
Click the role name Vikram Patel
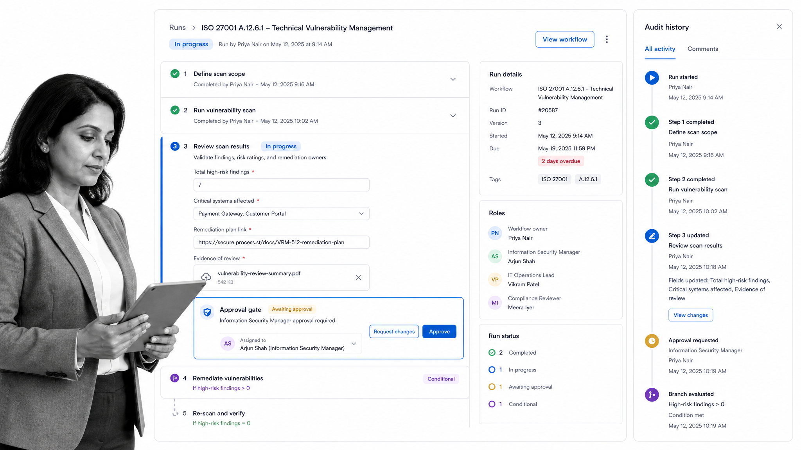click(523, 284)
